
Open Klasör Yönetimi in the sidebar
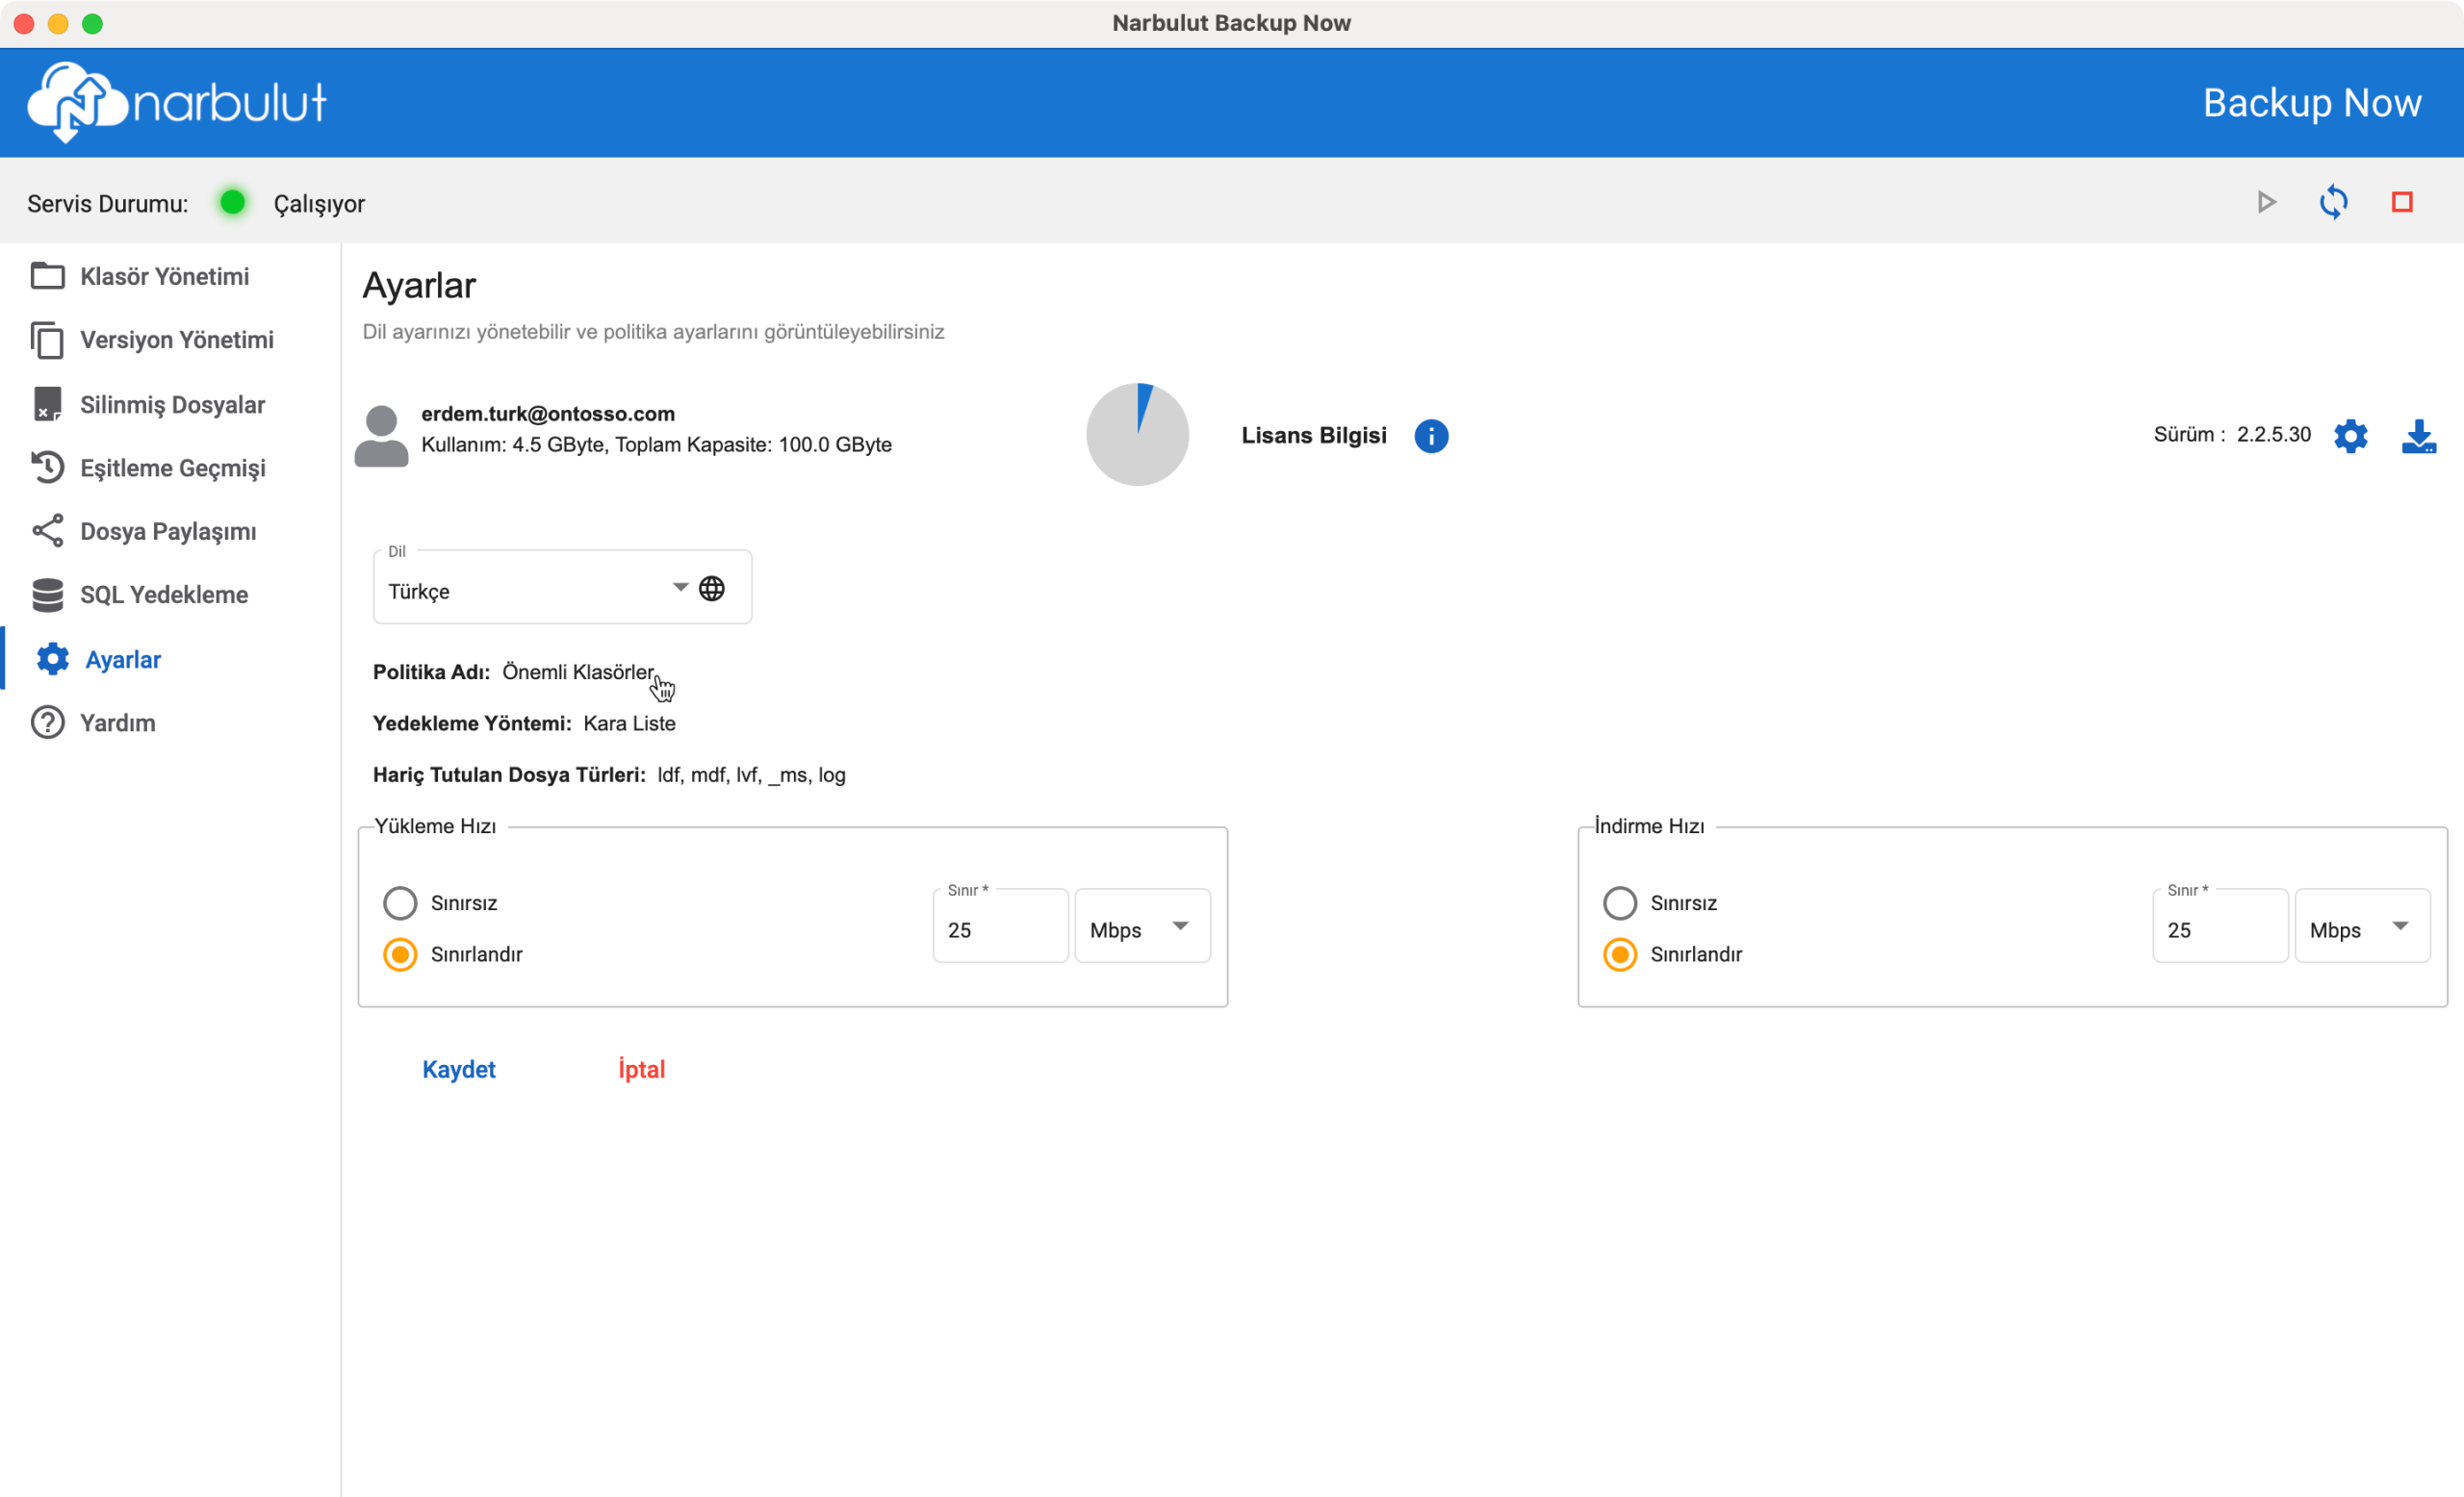(x=164, y=277)
